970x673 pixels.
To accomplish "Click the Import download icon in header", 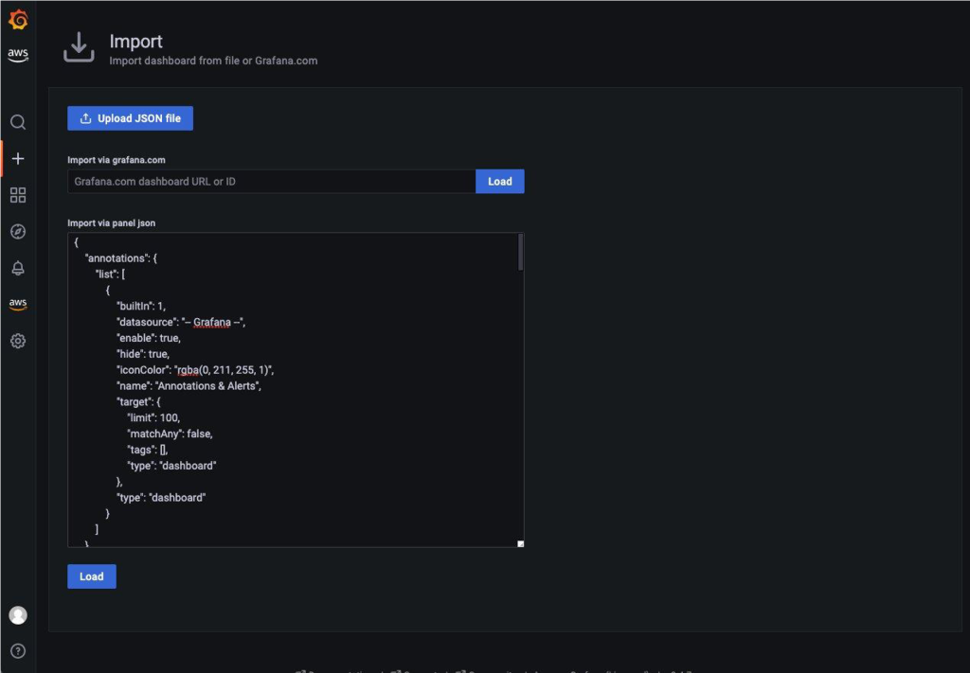I will coord(79,46).
